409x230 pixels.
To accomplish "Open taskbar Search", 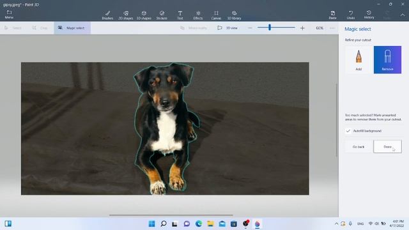I will (164, 224).
